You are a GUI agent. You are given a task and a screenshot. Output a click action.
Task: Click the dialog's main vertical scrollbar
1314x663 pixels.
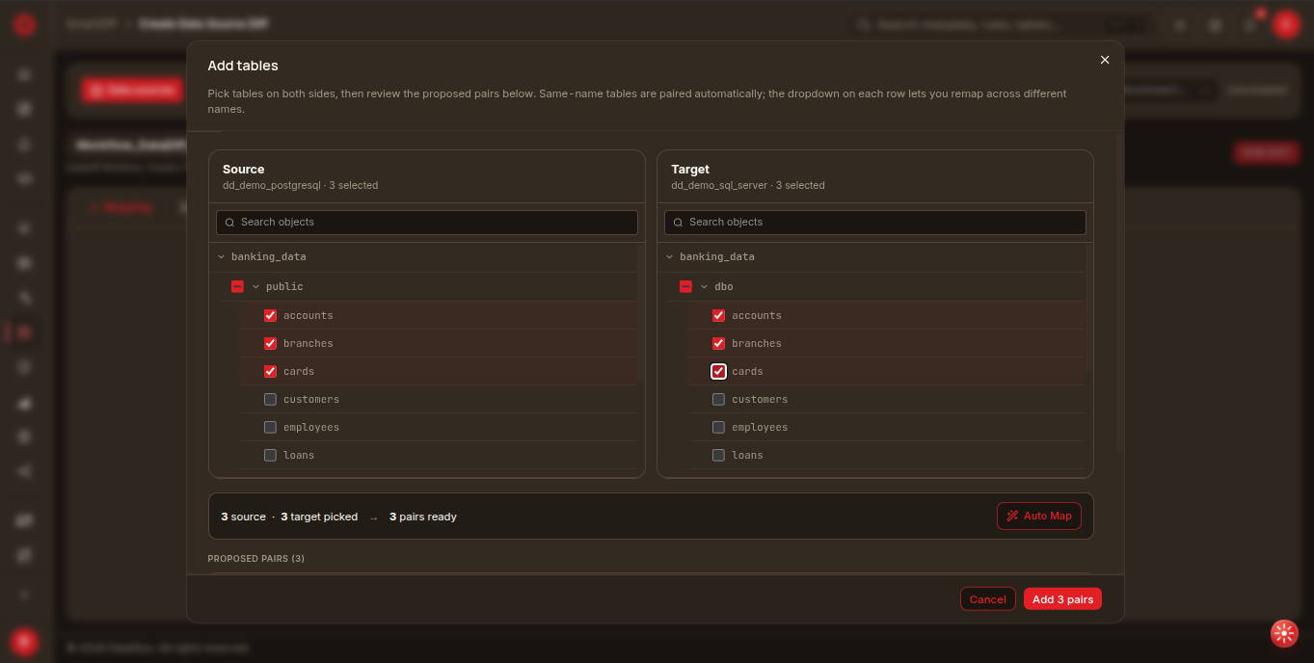[1119, 294]
